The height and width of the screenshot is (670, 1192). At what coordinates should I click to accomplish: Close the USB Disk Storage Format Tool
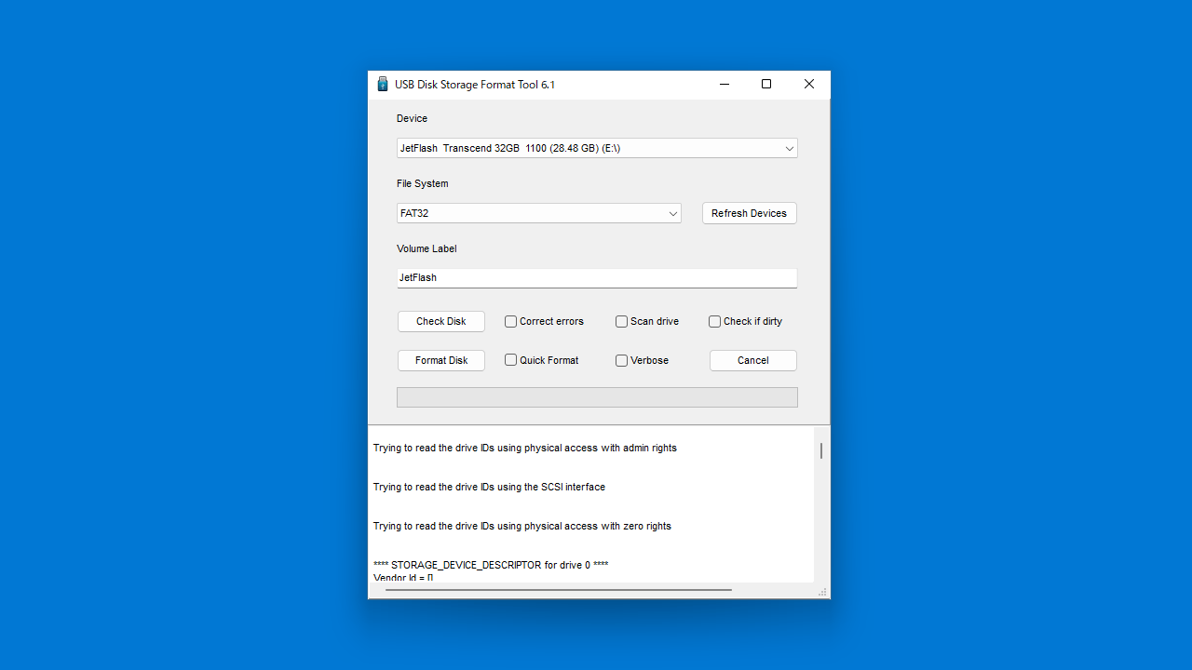click(809, 85)
